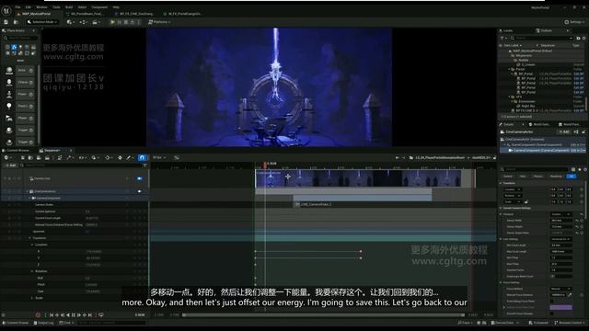Click the content browse icon beside save
Viewport: 589px width, 331px height.
pyautogui.click(x=16, y=22)
